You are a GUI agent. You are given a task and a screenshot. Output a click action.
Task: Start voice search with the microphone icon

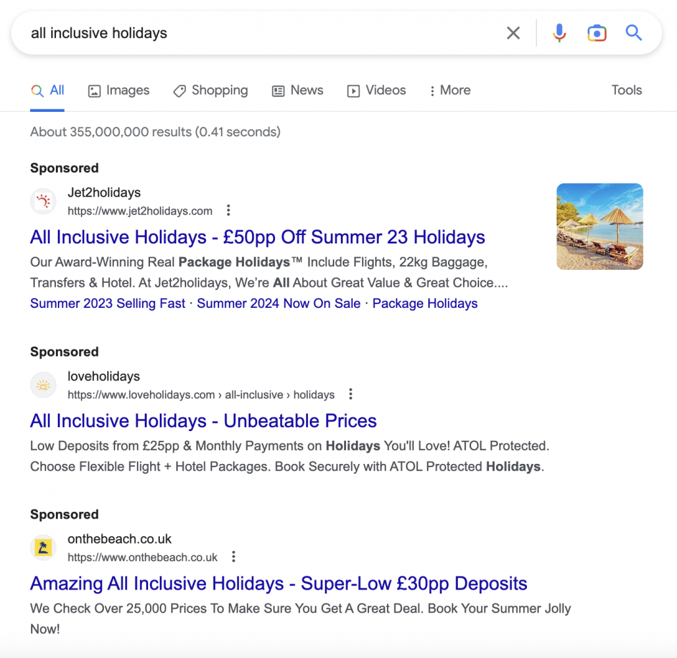click(559, 33)
